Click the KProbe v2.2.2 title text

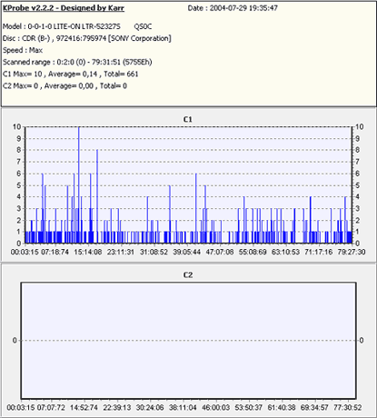click(x=64, y=8)
